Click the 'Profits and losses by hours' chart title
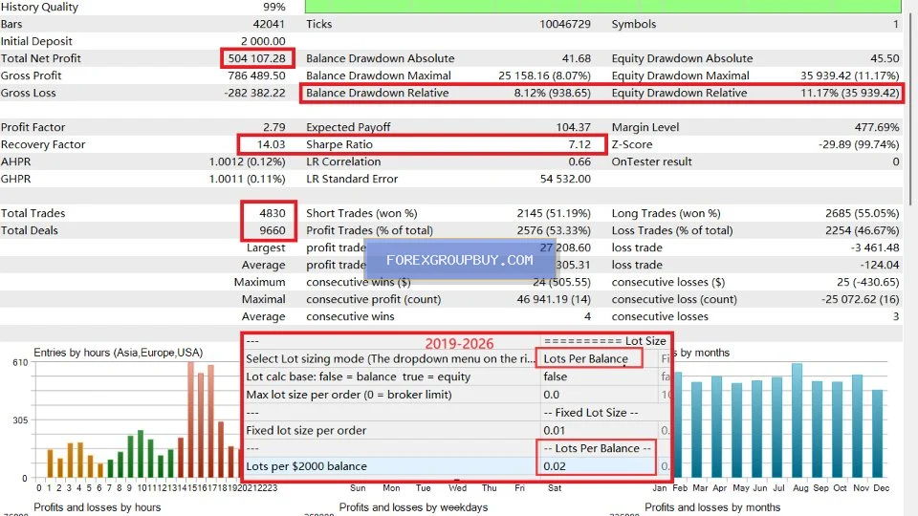The width and height of the screenshot is (918, 516). click(x=97, y=507)
